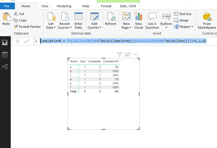The width and height of the screenshot is (217, 148).
Task: Select Completed value 2 in row e
Action: pyautogui.click(x=100, y=83)
